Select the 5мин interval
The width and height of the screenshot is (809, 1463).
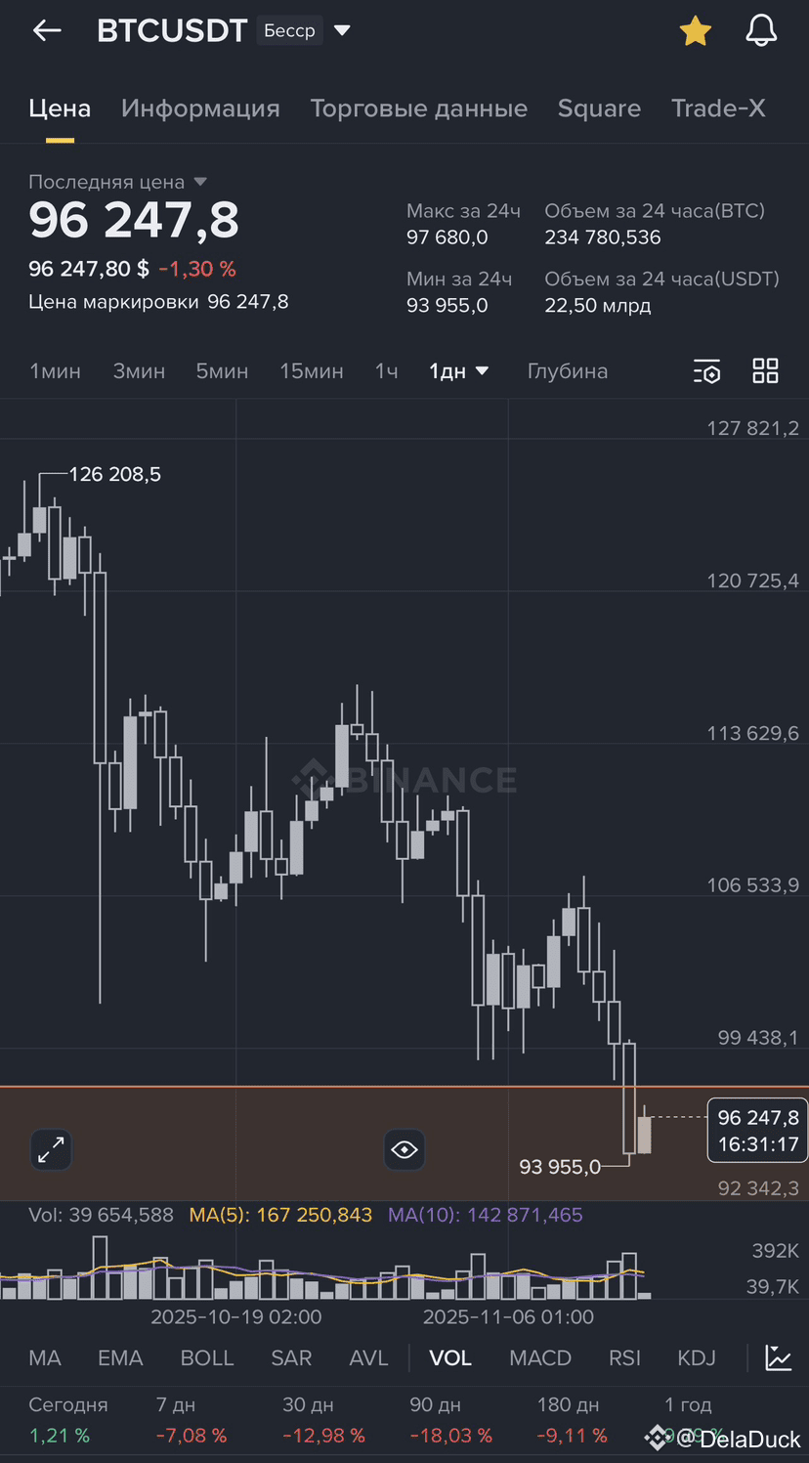(x=222, y=371)
